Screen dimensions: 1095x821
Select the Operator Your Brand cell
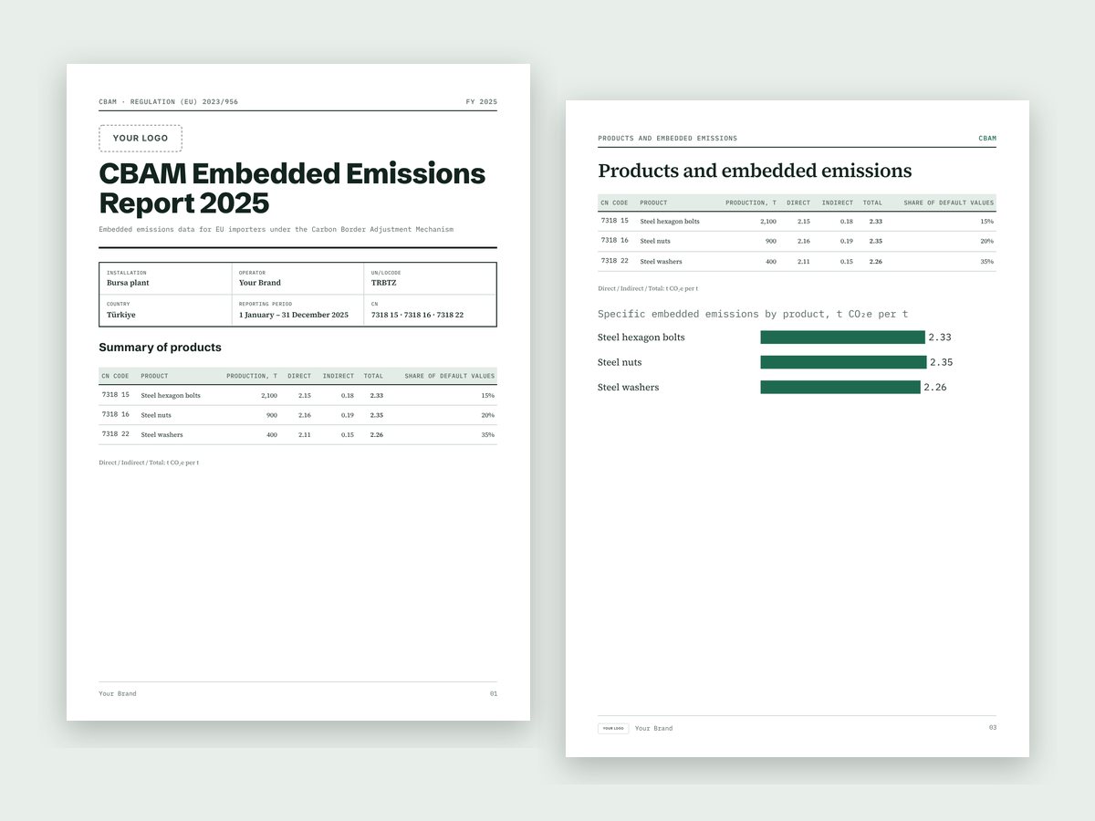point(297,278)
